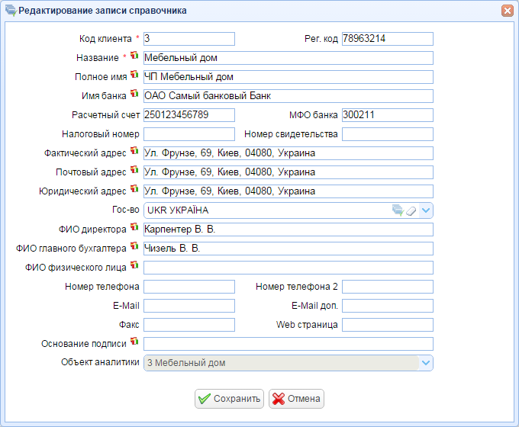Click the translation icon next to Фактический адрес
The height and width of the screenshot is (427, 519).
click(x=134, y=151)
